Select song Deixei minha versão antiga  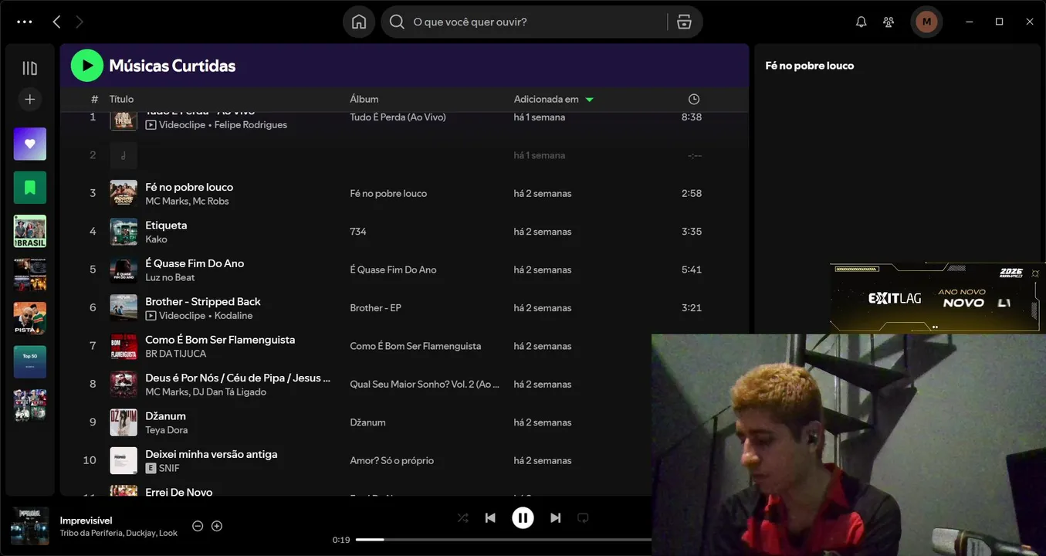pyautogui.click(x=212, y=454)
